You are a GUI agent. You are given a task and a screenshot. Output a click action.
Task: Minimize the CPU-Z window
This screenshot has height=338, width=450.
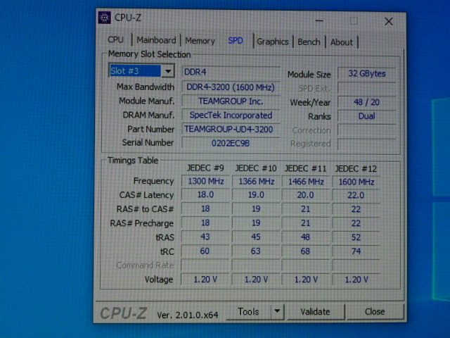[319, 20]
